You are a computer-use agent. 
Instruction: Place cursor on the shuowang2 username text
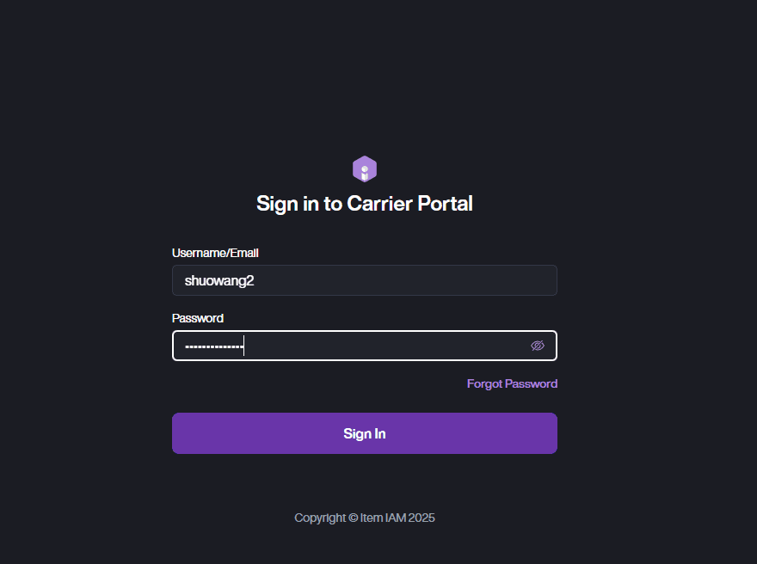tap(219, 280)
